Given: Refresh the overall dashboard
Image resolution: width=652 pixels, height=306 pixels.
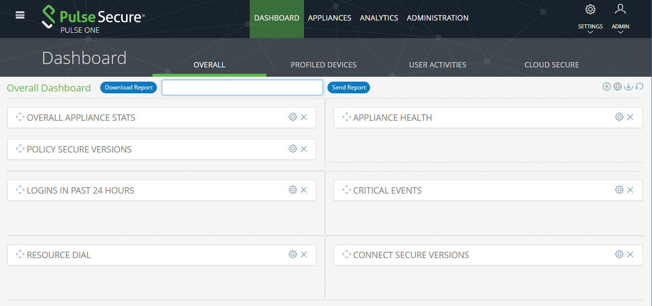Looking at the screenshot, I should click(x=639, y=87).
